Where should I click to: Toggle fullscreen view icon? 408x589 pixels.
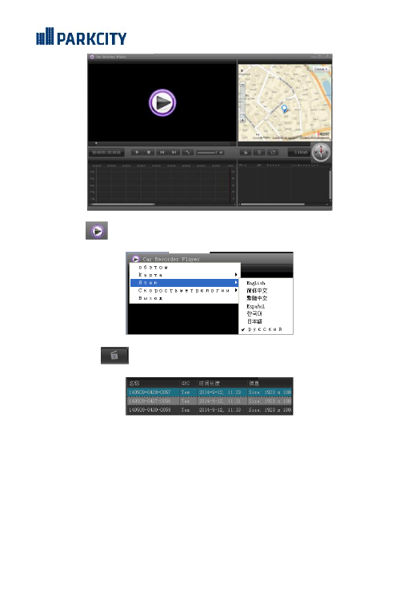[187, 152]
